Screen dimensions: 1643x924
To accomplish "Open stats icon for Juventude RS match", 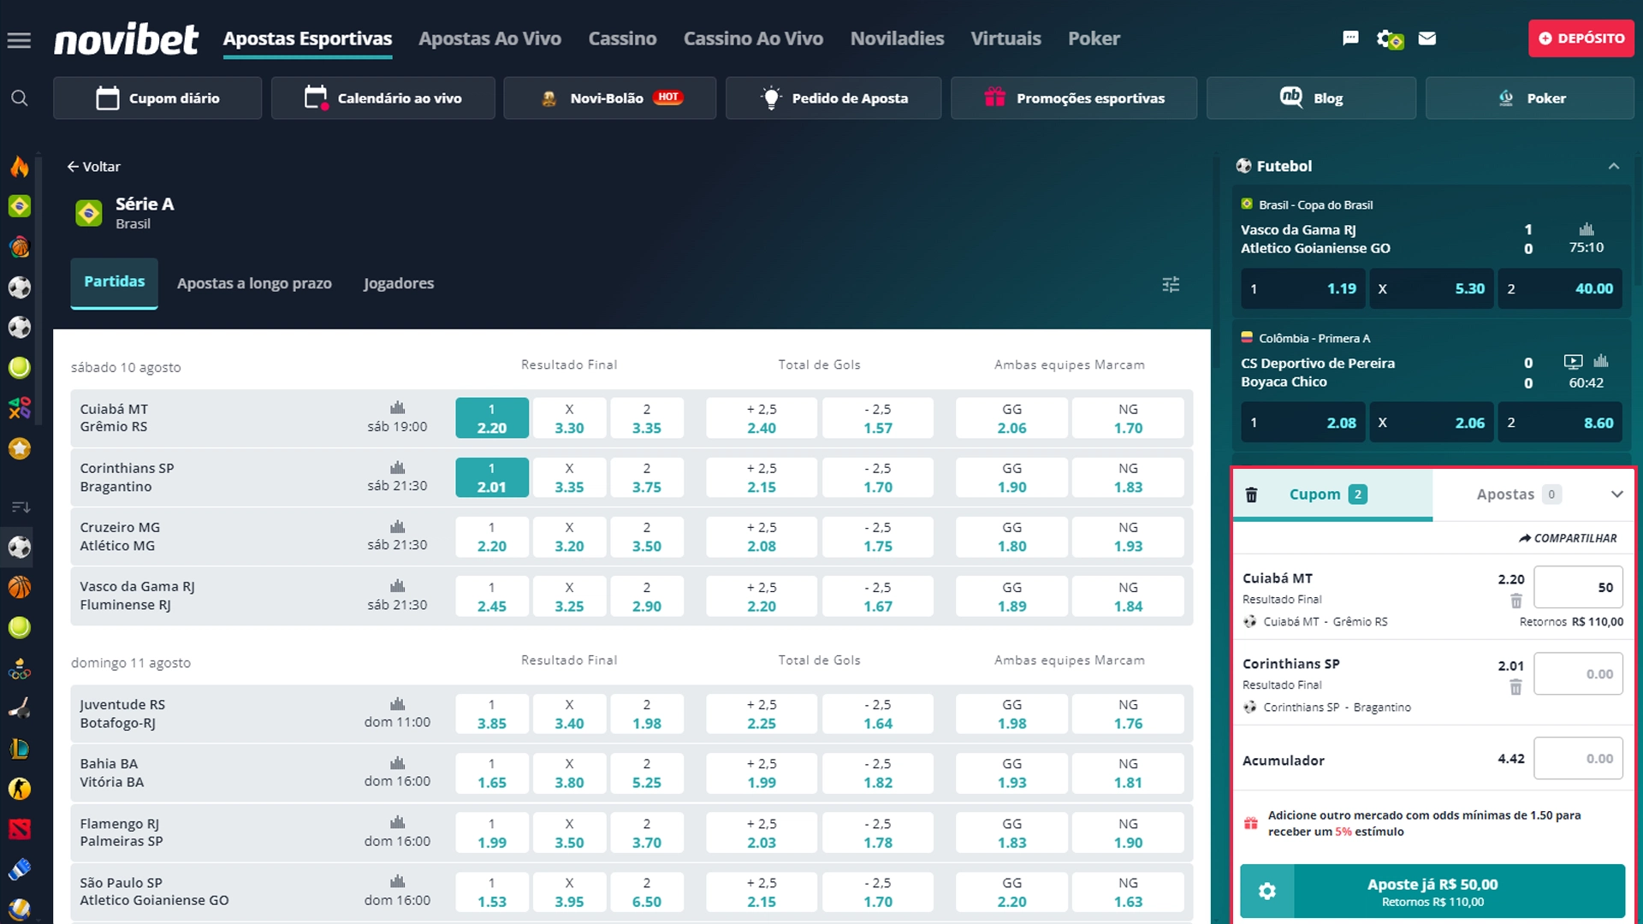I will [x=397, y=704].
